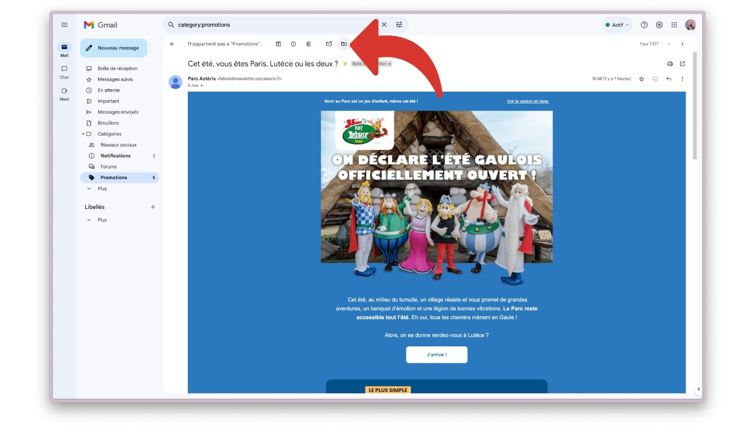Viewport: 755px width, 425px height.
Task: Expand Plus under Libellés
Action: [102, 220]
